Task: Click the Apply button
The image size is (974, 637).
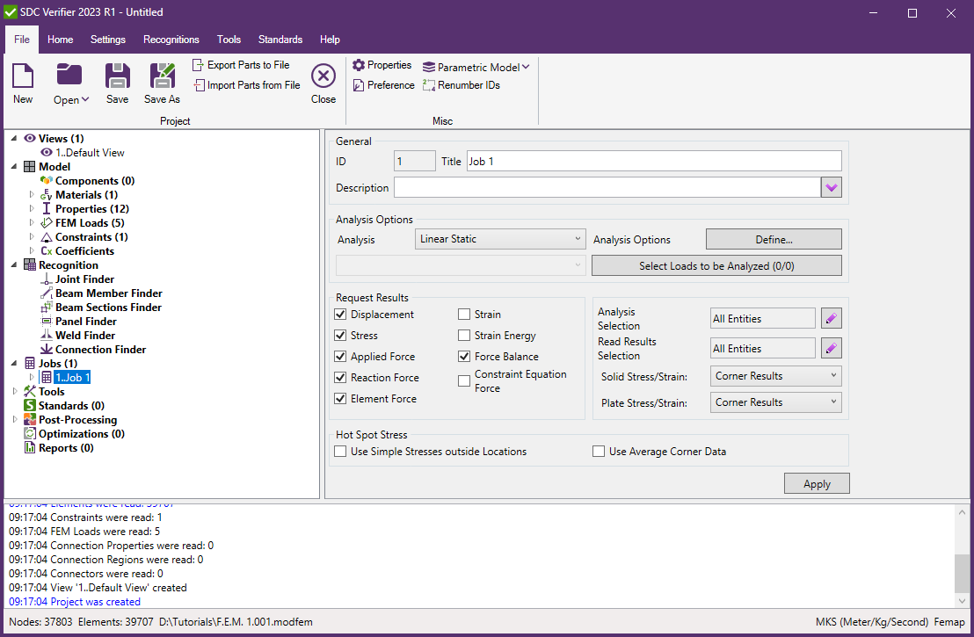Action: (816, 482)
